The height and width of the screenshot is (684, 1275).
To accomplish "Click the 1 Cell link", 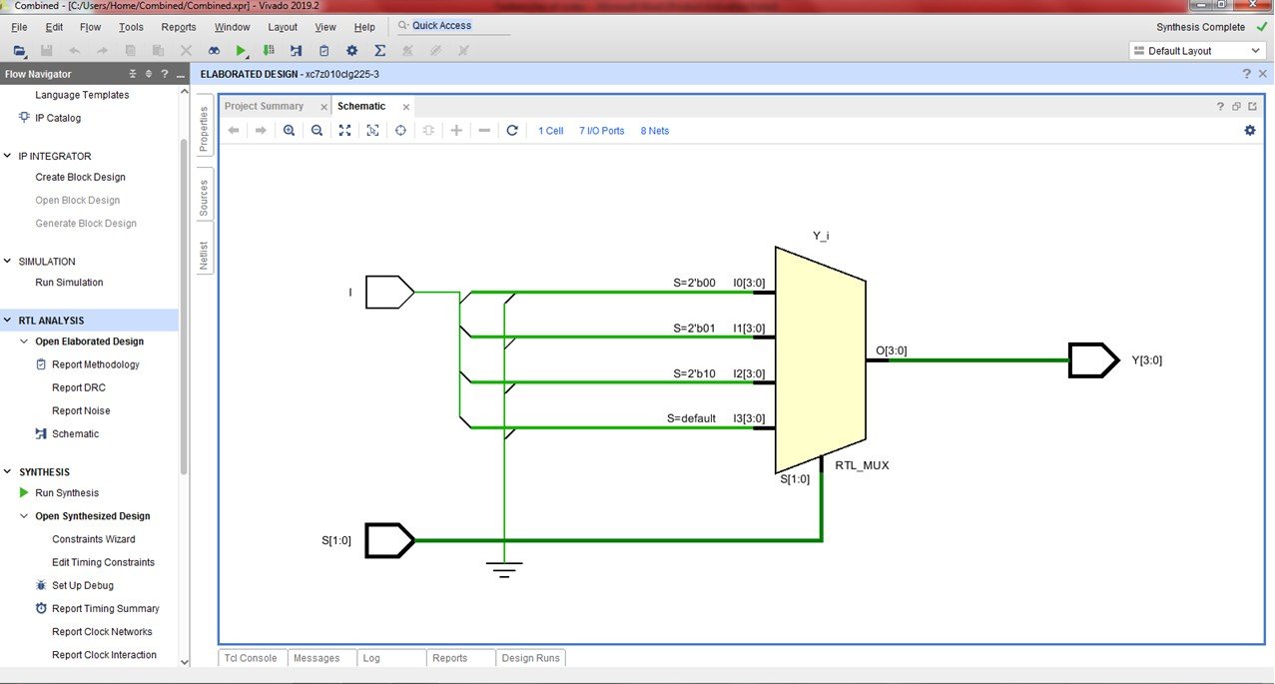I will click(x=551, y=131).
